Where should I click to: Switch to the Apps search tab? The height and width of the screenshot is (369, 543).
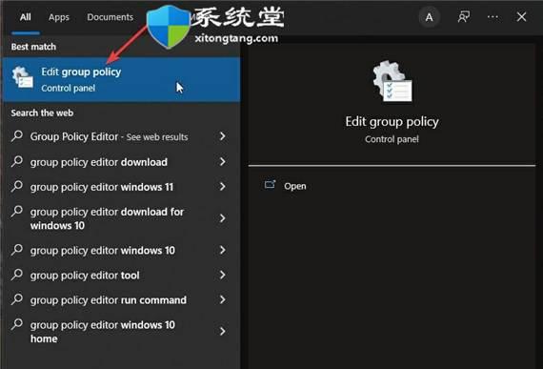pos(59,17)
